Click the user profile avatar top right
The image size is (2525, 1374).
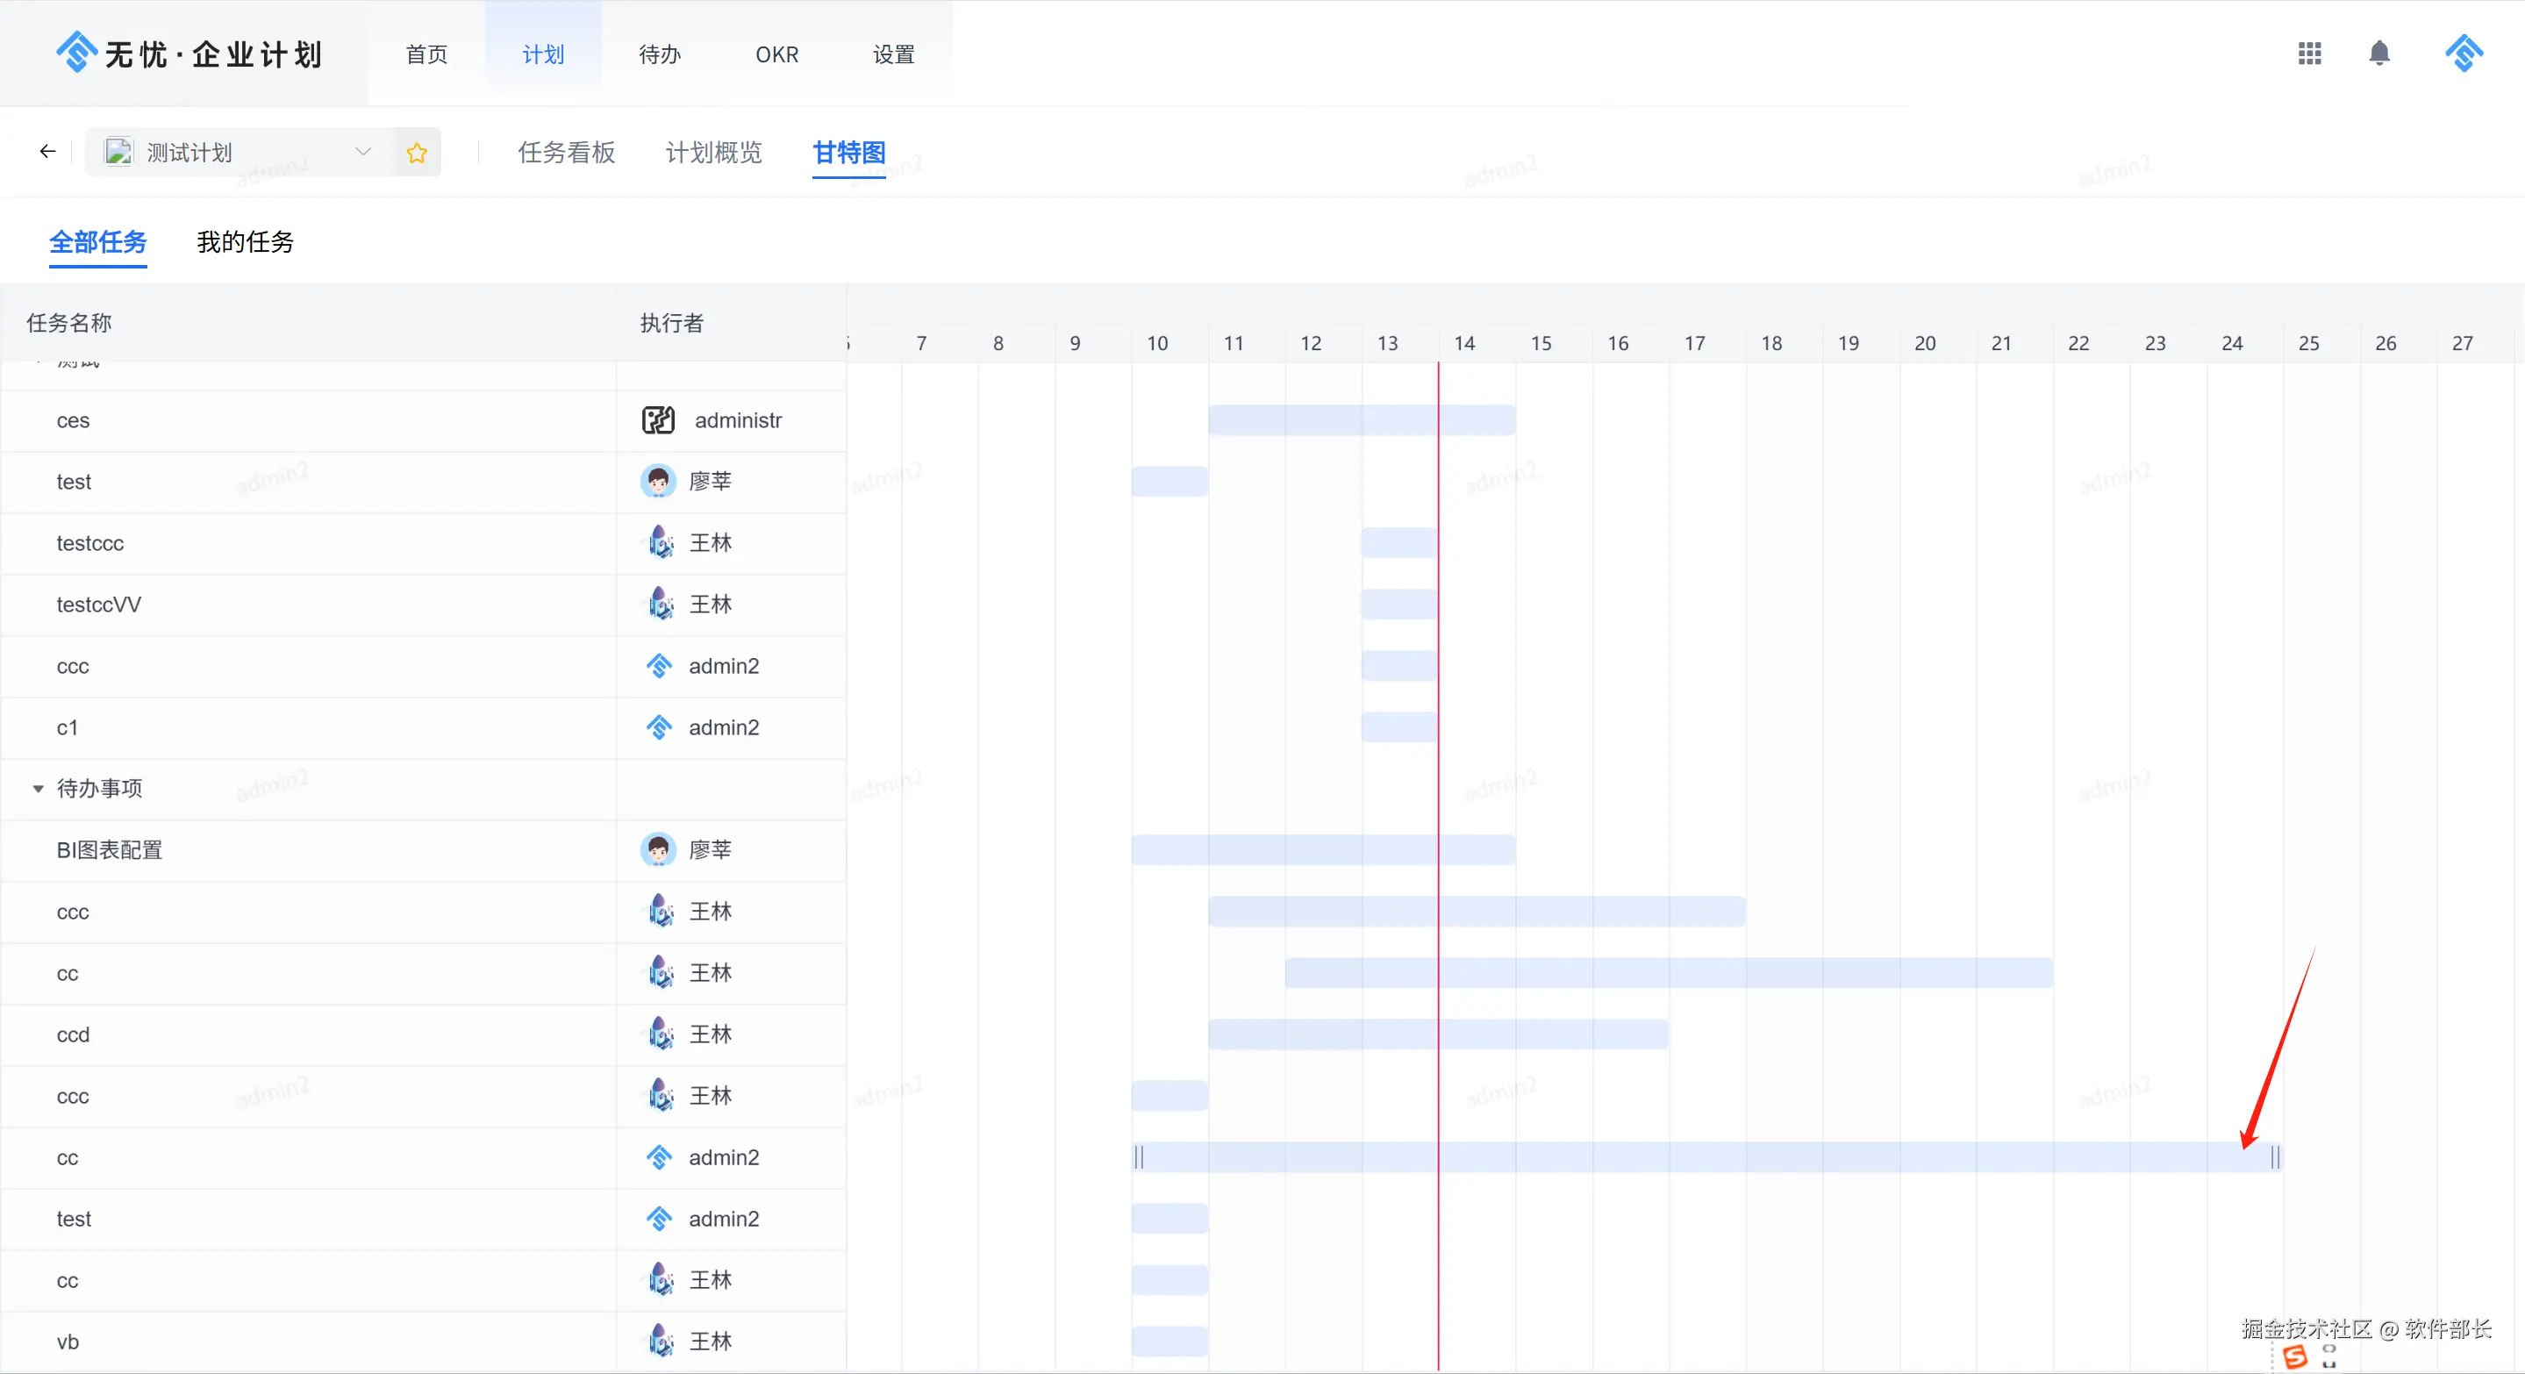2464,54
